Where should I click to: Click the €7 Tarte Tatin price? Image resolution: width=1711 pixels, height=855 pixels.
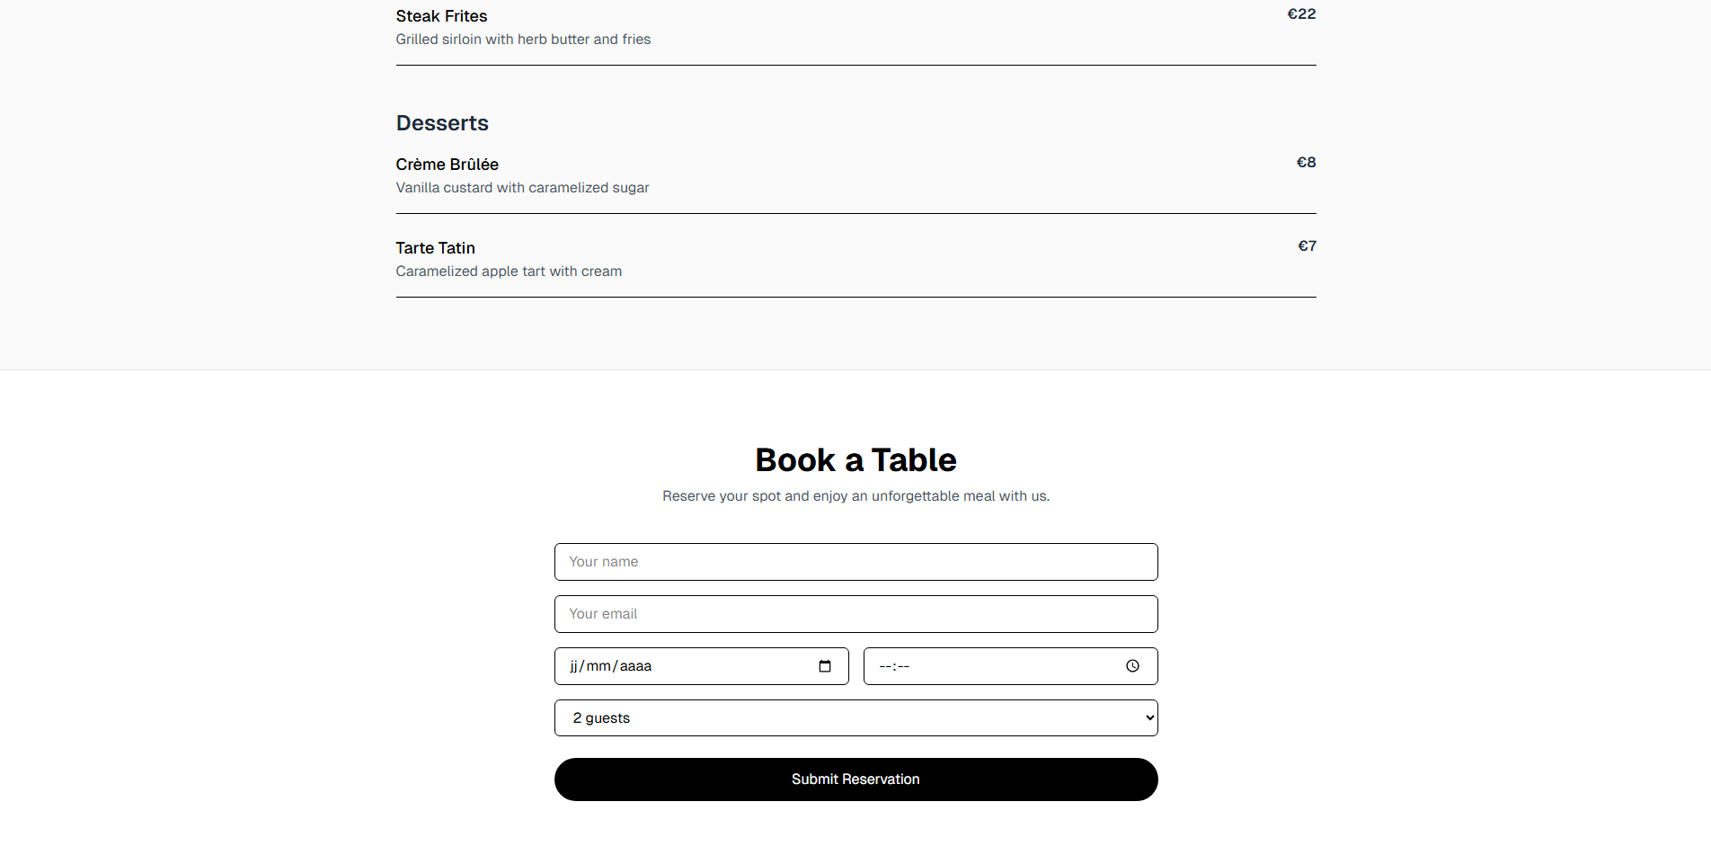[1307, 246]
